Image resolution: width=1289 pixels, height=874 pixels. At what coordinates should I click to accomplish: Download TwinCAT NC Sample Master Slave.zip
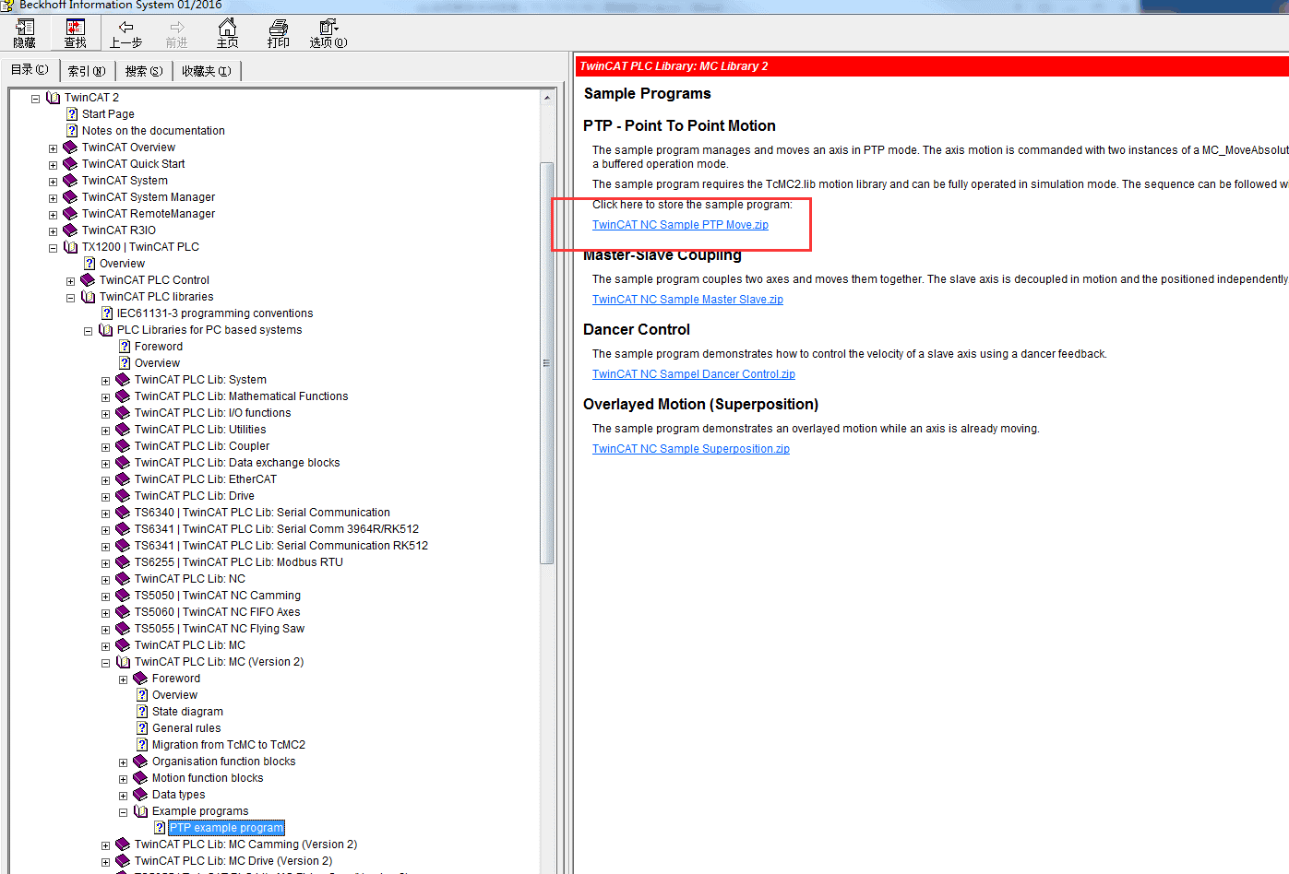click(687, 300)
